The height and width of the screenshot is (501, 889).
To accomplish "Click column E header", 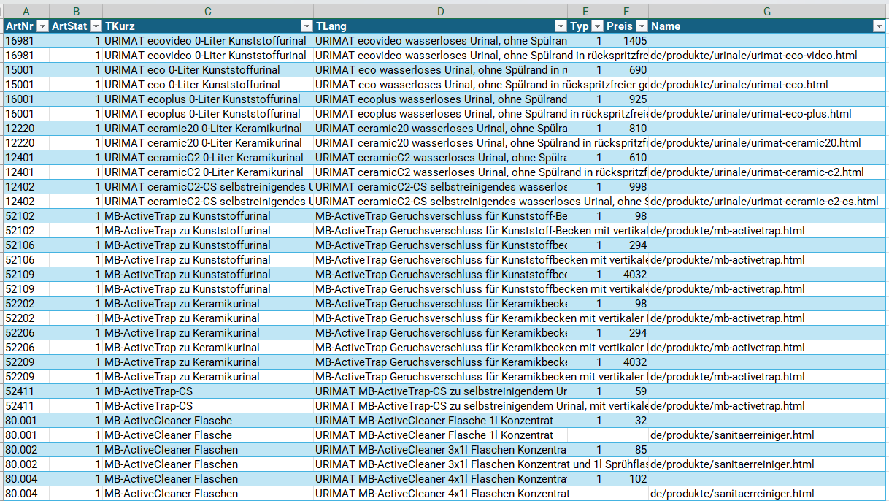I will click(x=585, y=11).
